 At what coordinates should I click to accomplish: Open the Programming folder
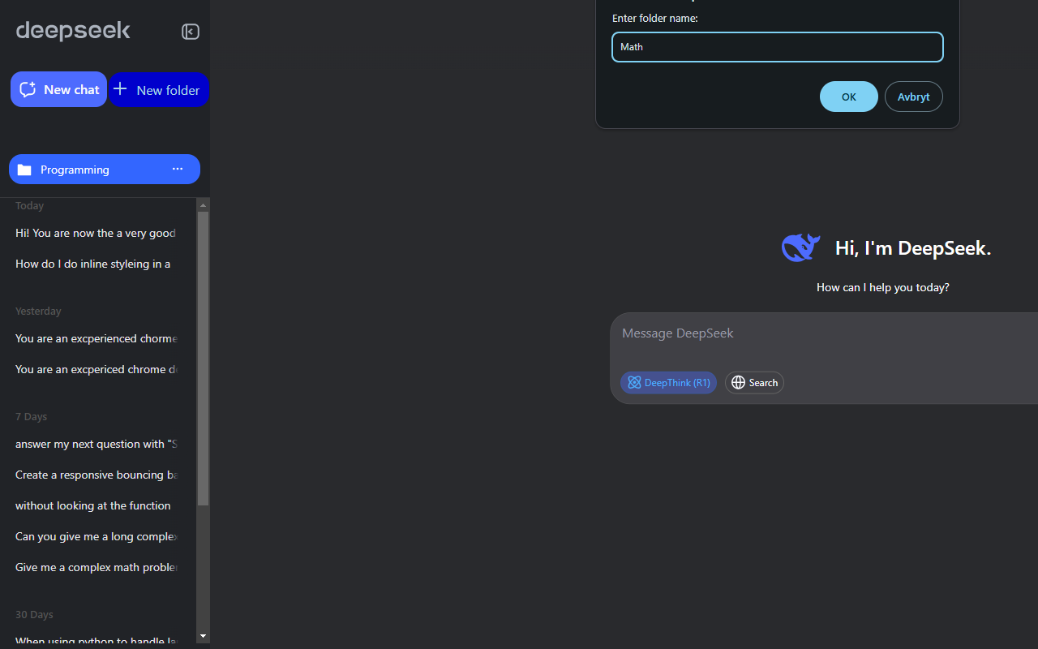tap(105, 170)
